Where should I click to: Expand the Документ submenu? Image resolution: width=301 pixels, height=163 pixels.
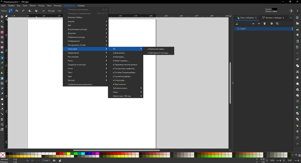(86, 33)
